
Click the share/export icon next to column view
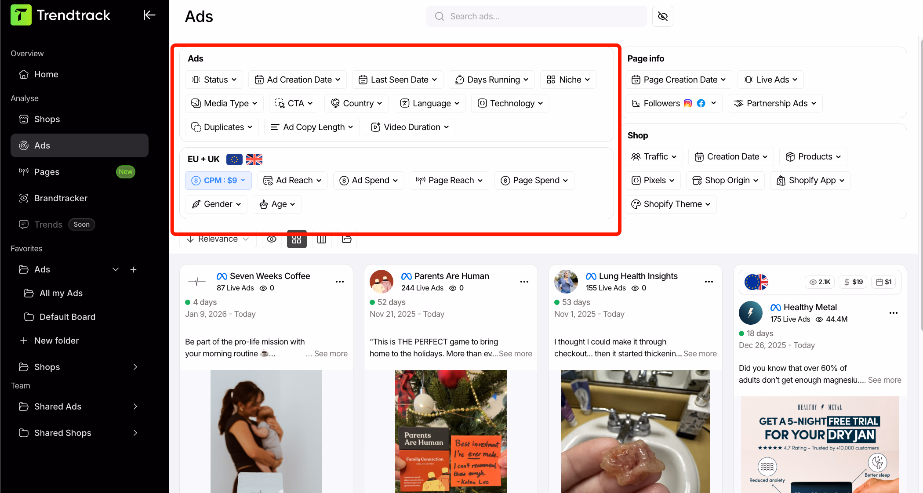pyautogui.click(x=347, y=239)
